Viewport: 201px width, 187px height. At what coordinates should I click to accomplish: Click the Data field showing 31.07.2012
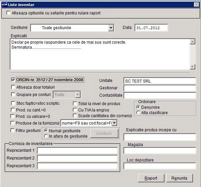[x=151, y=28]
